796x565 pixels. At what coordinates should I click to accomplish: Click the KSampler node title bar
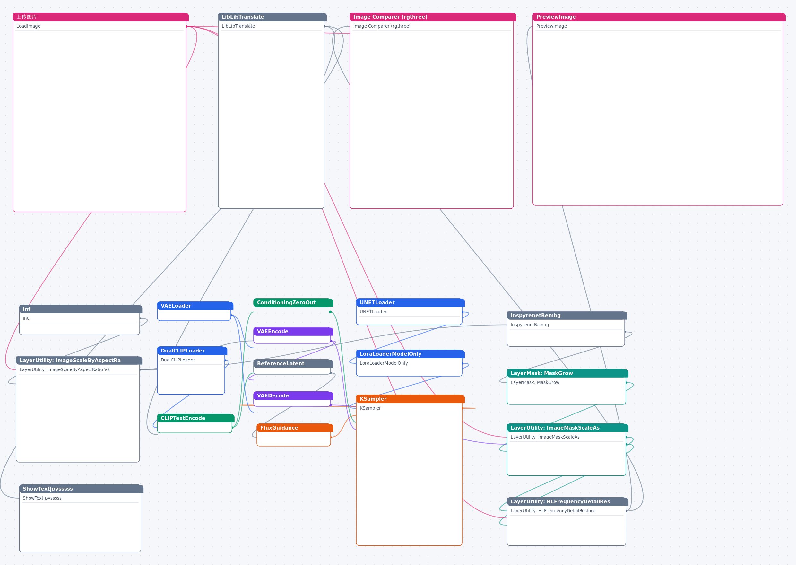410,399
